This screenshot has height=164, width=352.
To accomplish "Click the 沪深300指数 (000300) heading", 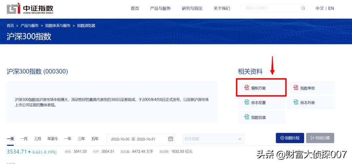I will pyautogui.click(x=37, y=71).
